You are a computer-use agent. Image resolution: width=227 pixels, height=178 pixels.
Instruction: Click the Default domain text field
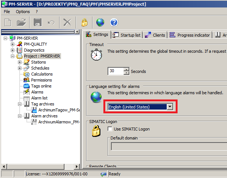tap(169, 146)
